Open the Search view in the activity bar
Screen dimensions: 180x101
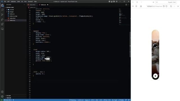[x=2, y=10]
